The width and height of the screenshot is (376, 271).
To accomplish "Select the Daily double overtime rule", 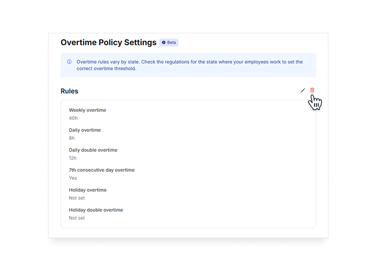I will pyautogui.click(x=93, y=150).
